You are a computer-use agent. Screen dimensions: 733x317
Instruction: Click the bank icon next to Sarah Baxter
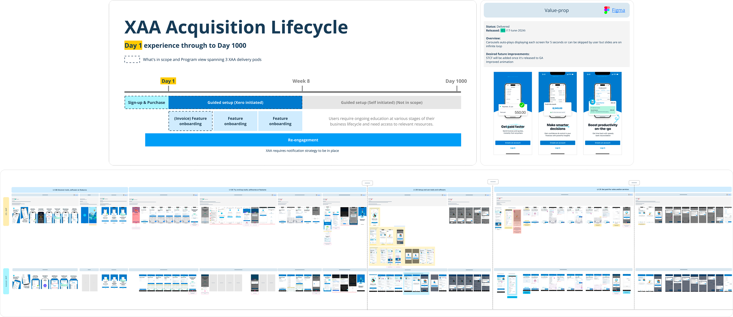[x=592, y=102]
